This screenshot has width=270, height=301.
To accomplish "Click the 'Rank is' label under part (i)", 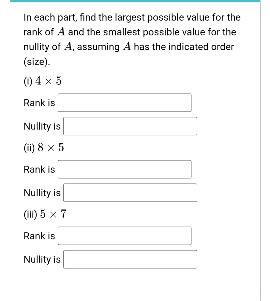I will click(x=39, y=102).
